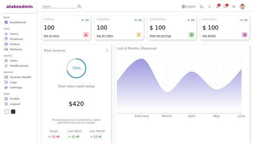
Task: Open chat messages icon in header
Action: (x=226, y=6)
